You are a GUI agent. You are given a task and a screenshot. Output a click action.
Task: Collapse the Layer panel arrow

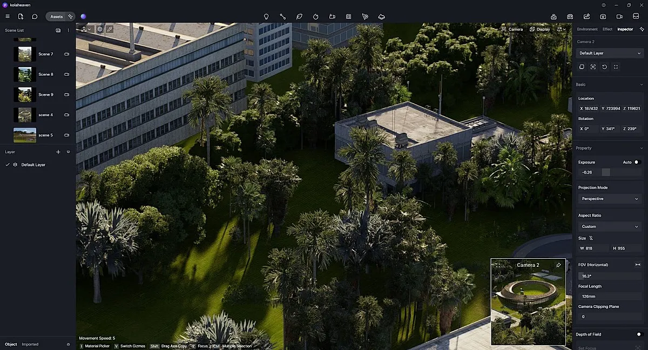tap(68, 152)
